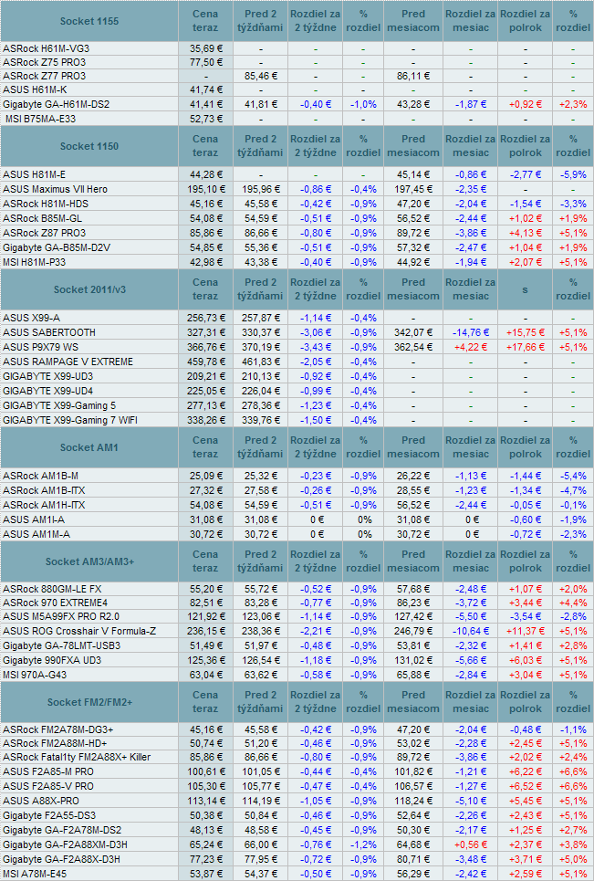The width and height of the screenshot is (594, 881).
Task: Pick the ASUS P9X79 WS product name
Action: pos(40,347)
